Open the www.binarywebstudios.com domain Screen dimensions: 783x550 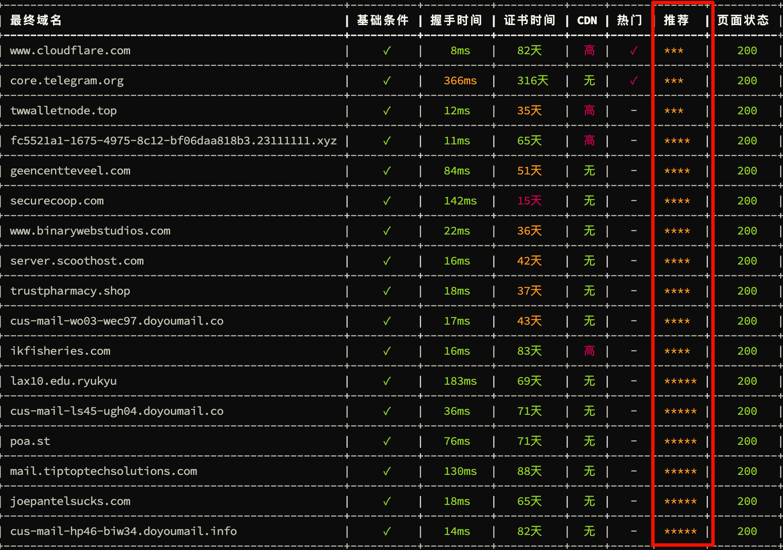90,231
